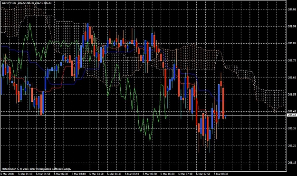Click the '6 Mar 07:10' time label

coord(185,174)
